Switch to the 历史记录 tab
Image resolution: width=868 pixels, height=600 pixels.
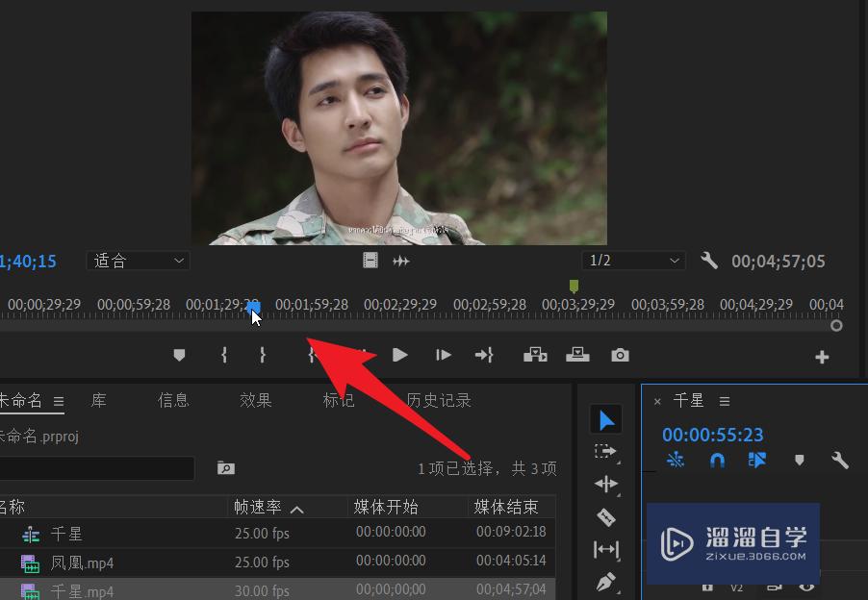[438, 400]
